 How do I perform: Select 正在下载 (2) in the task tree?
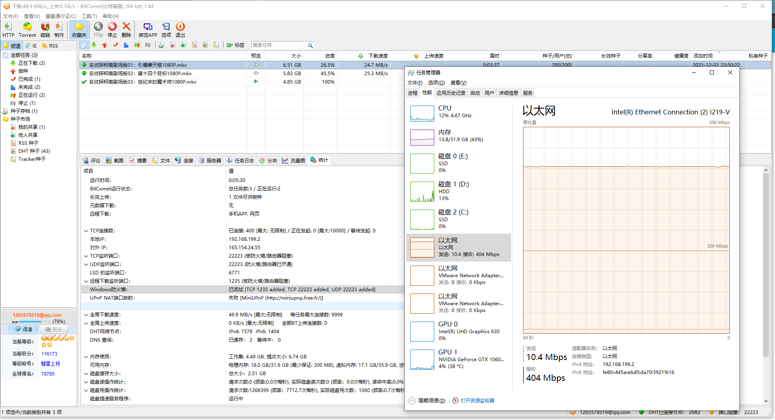pos(31,63)
